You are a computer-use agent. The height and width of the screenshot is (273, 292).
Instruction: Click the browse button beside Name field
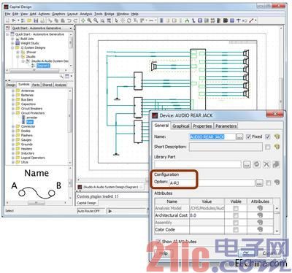click(239, 137)
